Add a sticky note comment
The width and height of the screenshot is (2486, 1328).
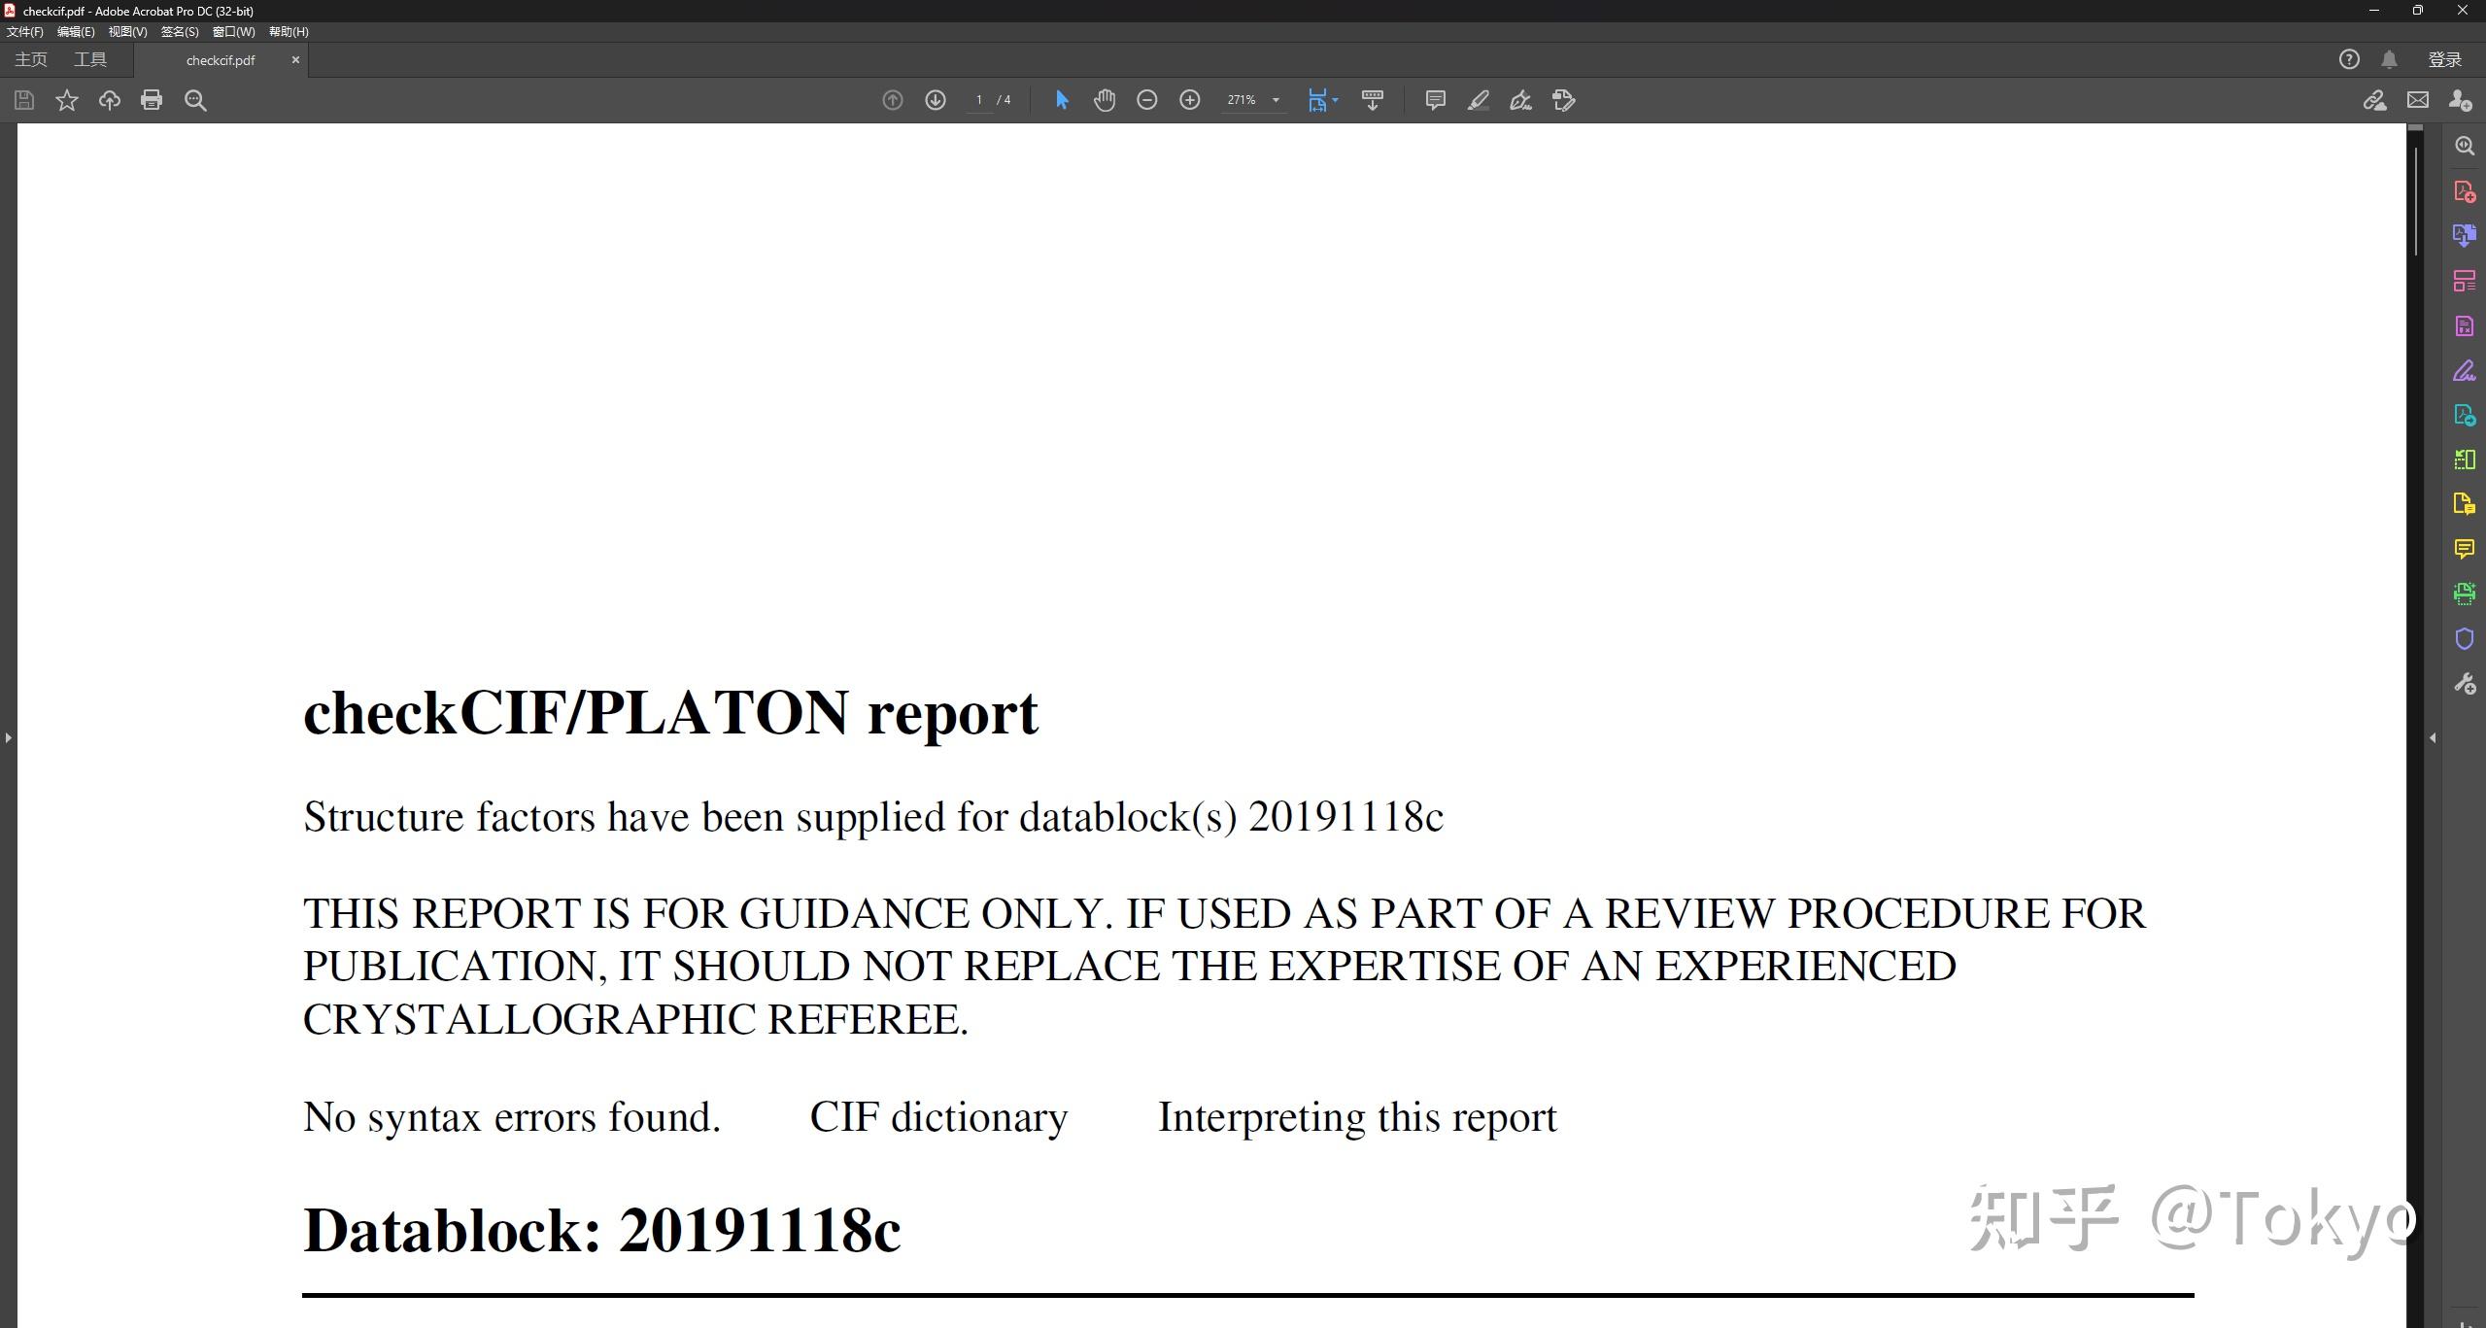coord(1435,100)
